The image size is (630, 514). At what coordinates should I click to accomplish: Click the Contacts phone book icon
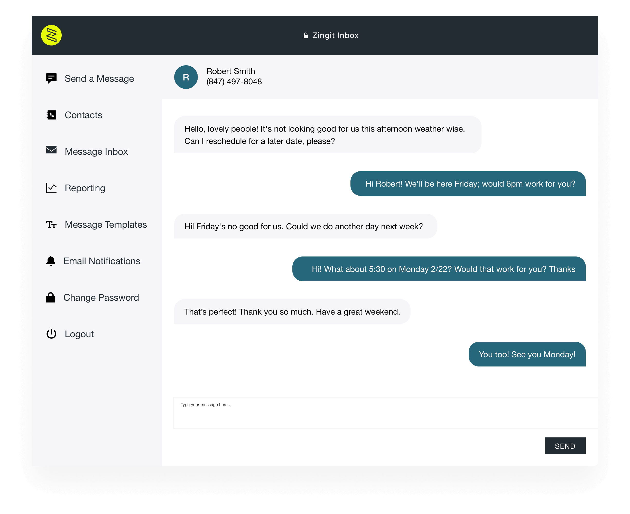51,115
